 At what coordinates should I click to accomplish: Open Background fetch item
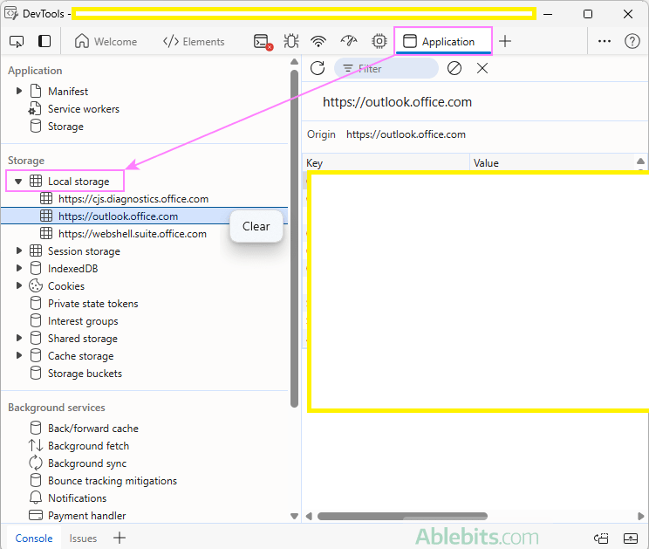(x=88, y=445)
